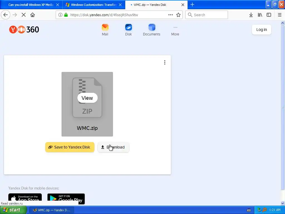Image resolution: width=285 pixels, height=214 pixels.
Task: Open a new tab with the plus button
Action: 192,4
